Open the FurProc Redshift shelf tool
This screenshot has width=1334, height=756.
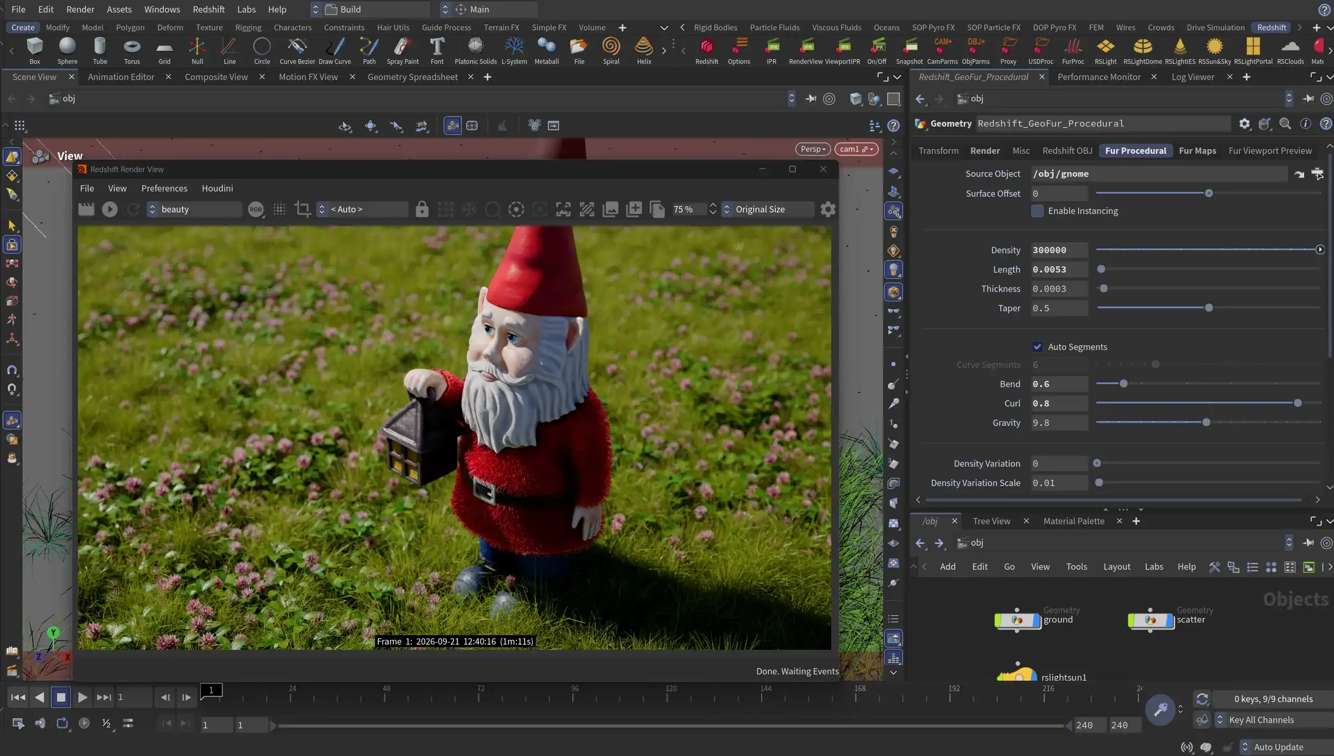coord(1072,51)
